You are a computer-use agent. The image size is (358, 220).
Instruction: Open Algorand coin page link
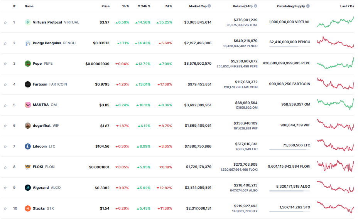(41, 188)
